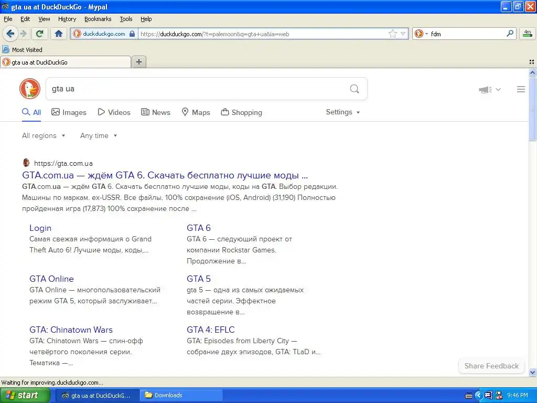This screenshot has height=403, width=537.
Task: Click the fdm browser search field
Action: point(467,34)
